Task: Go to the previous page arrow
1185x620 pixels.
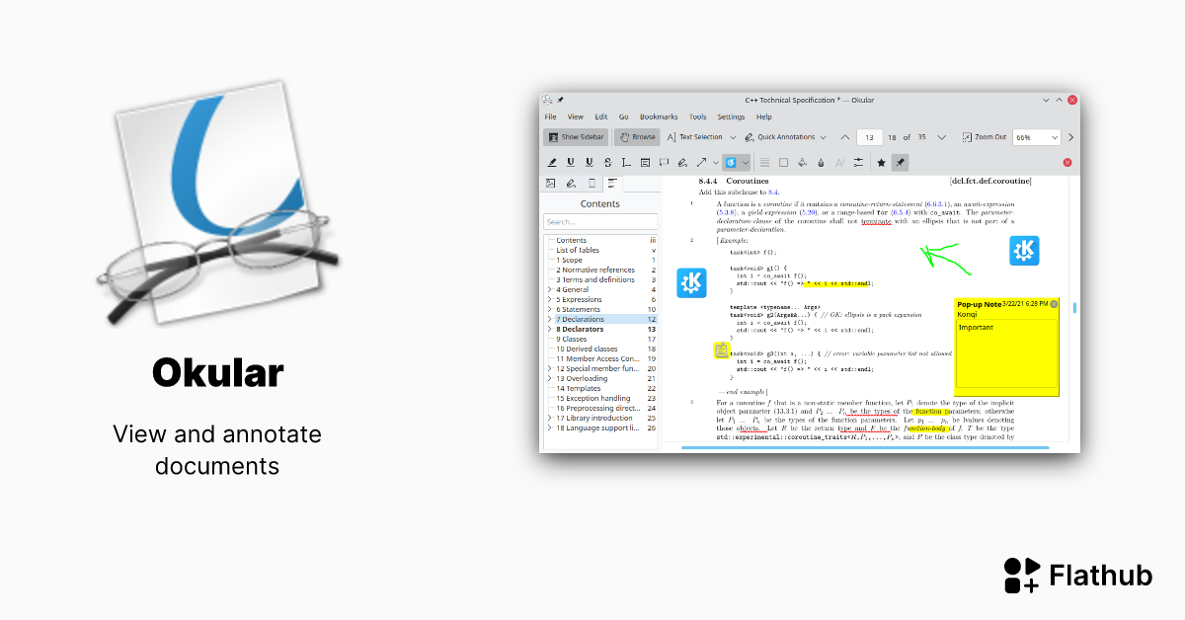Action: tap(844, 137)
